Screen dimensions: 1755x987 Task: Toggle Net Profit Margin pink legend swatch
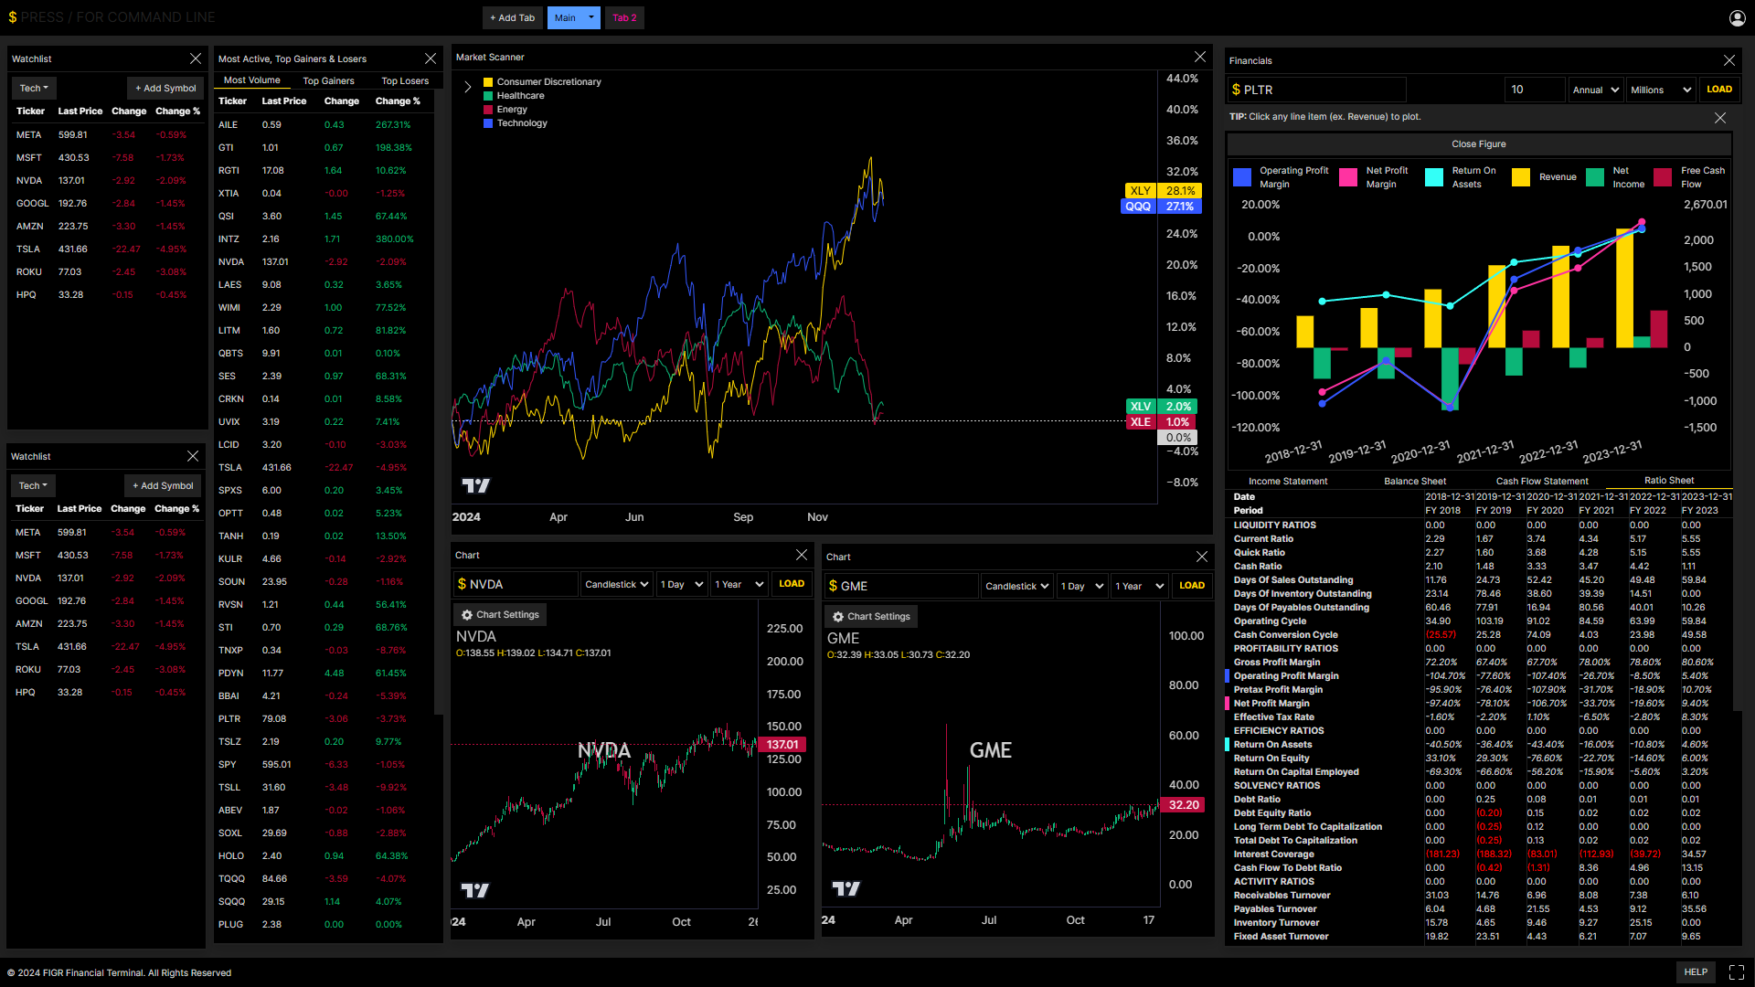click(1348, 177)
